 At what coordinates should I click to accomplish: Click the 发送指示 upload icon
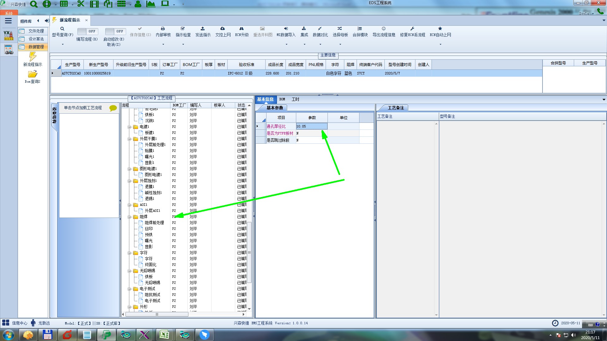pyautogui.click(x=203, y=29)
